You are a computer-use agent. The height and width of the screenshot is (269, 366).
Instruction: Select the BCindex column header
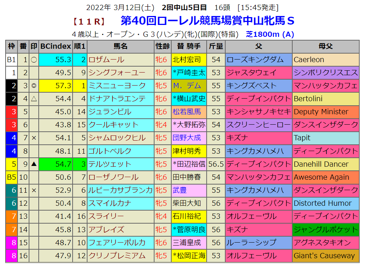click(55, 47)
